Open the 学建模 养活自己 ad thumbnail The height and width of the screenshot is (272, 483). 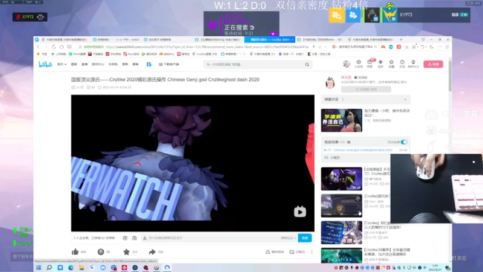(341, 120)
